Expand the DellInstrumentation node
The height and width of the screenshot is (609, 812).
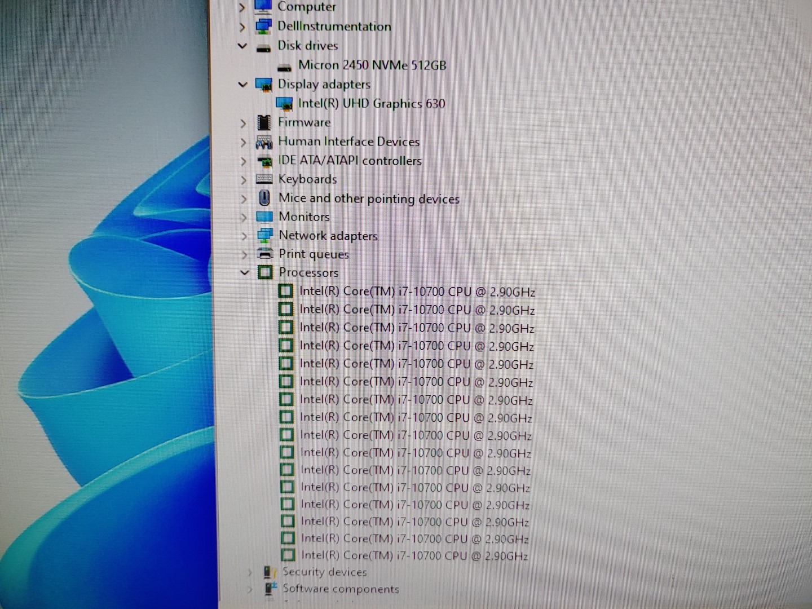tap(242, 27)
